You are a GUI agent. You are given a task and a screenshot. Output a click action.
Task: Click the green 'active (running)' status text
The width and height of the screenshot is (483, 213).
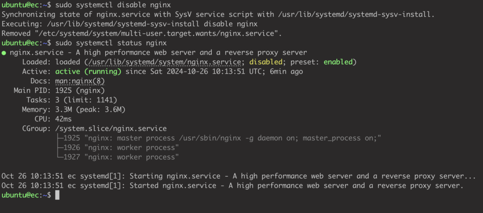[88, 72]
